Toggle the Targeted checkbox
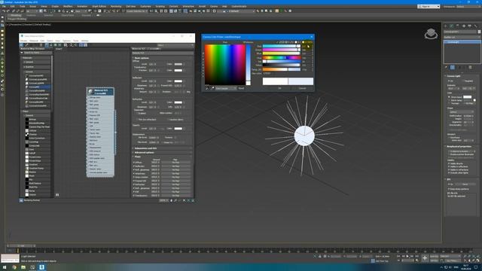The height and width of the screenshot is (271, 482). [x=463, y=81]
